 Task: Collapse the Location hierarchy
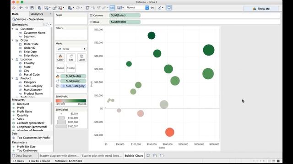click(x=12, y=59)
